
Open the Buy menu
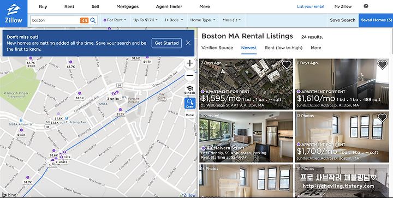pyautogui.click(x=43, y=7)
